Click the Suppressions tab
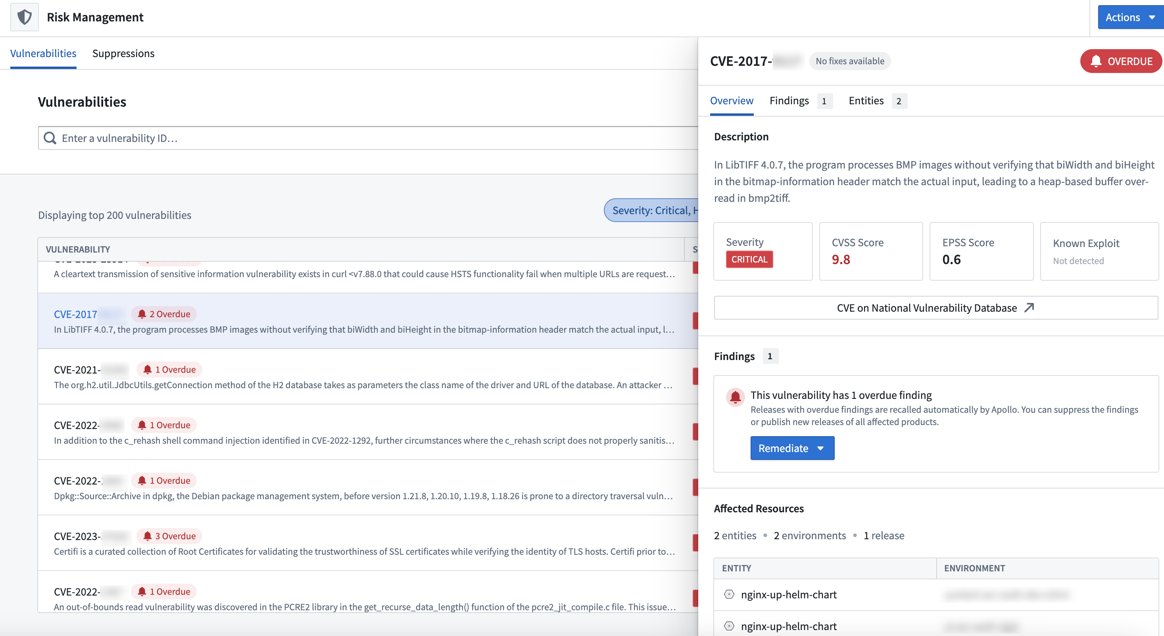 [123, 52]
